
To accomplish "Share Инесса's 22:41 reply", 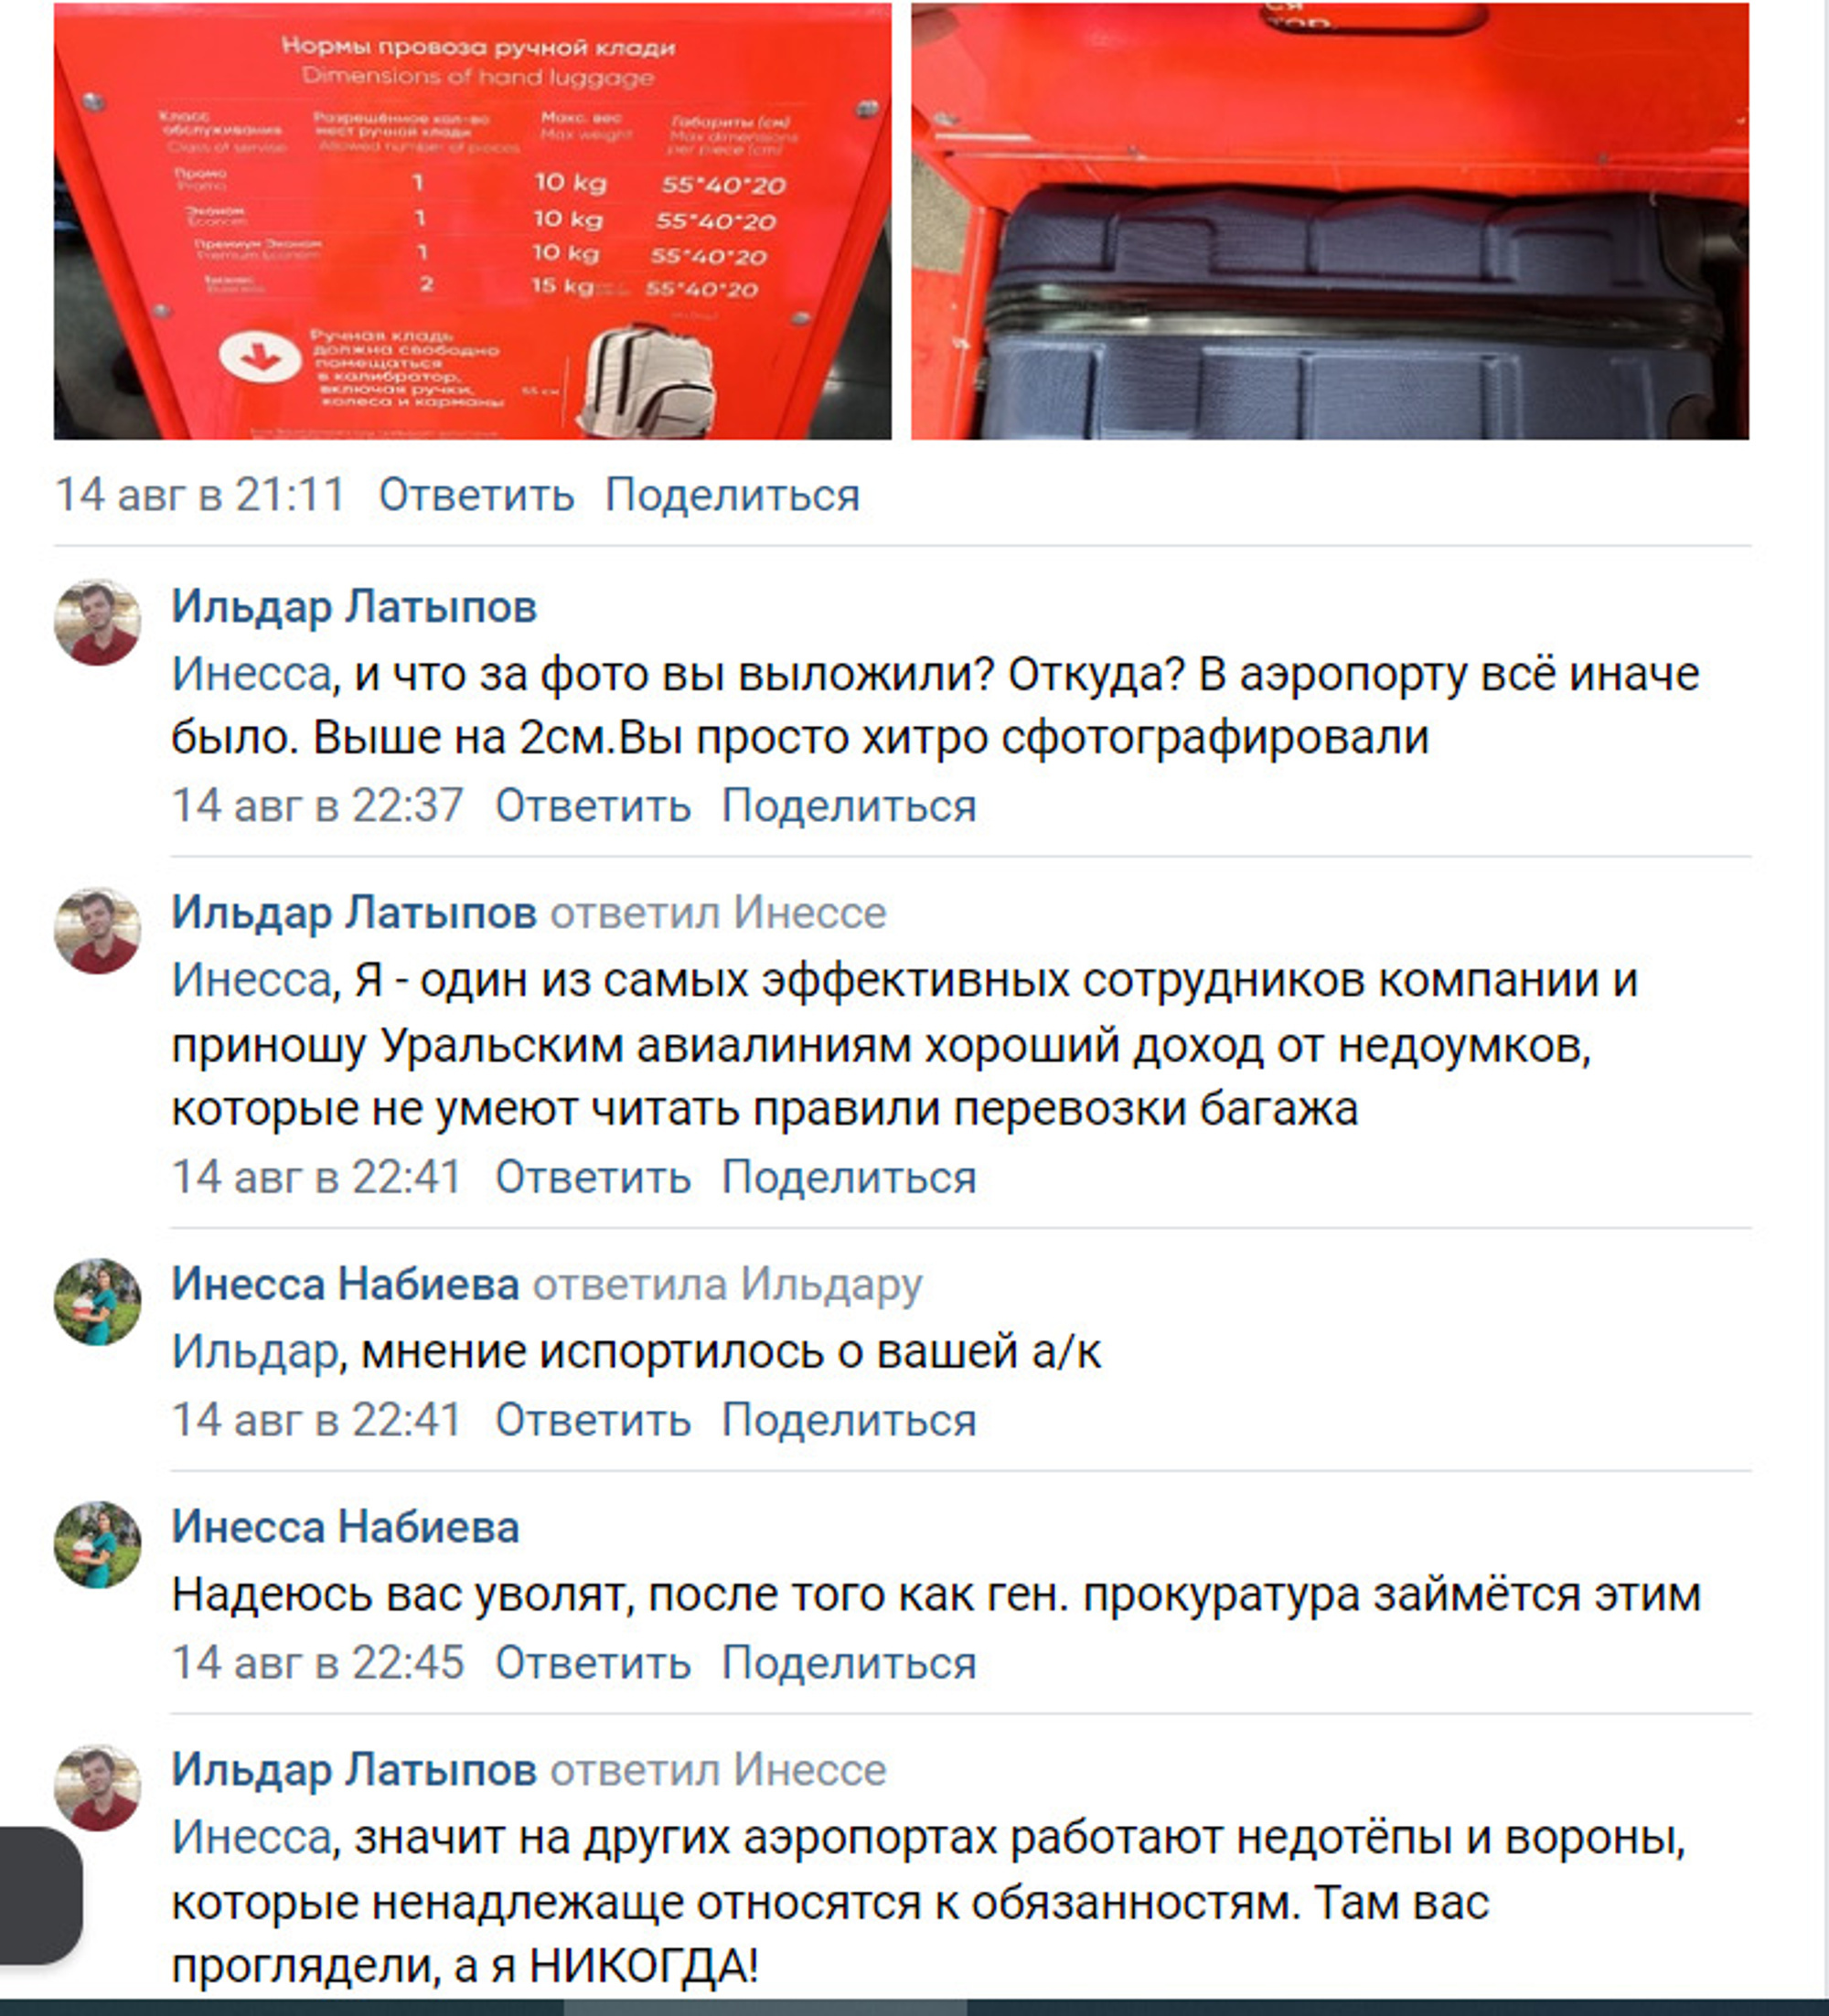I will click(x=849, y=1420).
